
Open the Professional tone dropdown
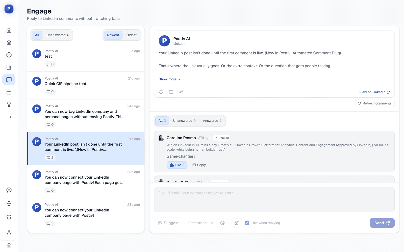[199, 223]
